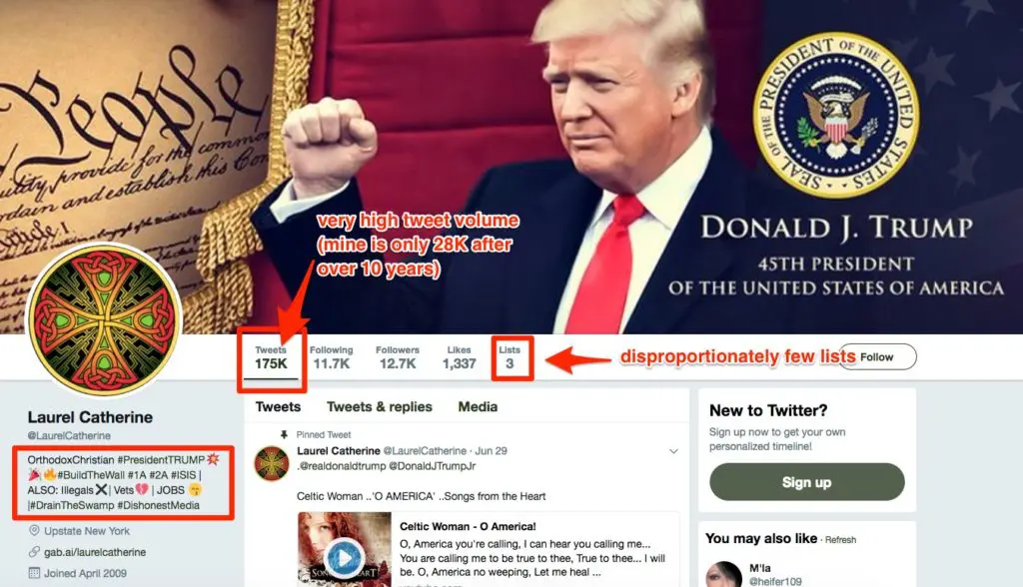Follow the Laurel Catherine account
This screenshot has width=1023, height=587.
point(877,356)
